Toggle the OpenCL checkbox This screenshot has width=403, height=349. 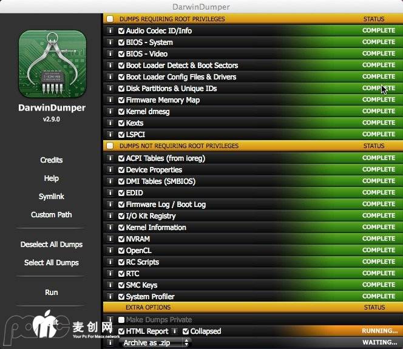[x=121, y=251]
